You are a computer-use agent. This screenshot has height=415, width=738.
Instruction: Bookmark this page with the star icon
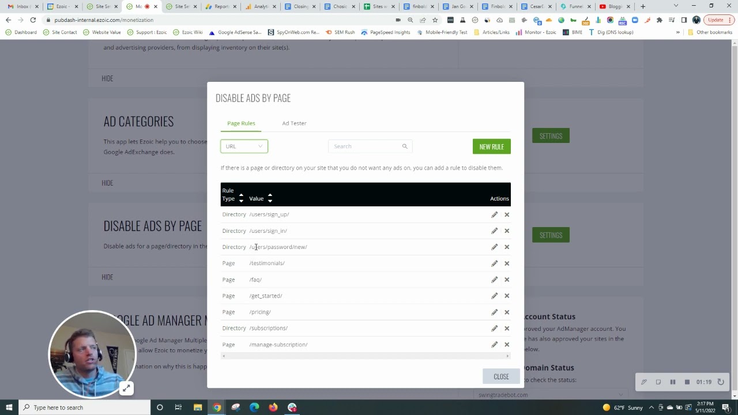click(435, 20)
